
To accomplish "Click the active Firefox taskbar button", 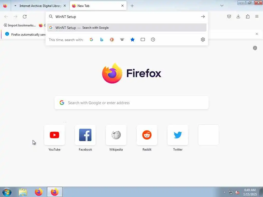I will (x=55, y=192).
